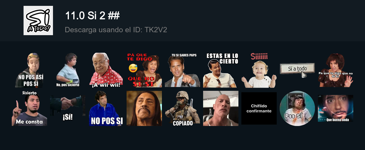Select the circular 'Pss Sí' sticker
Image resolution: width=365 pixels, height=150 pixels.
(297, 108)
